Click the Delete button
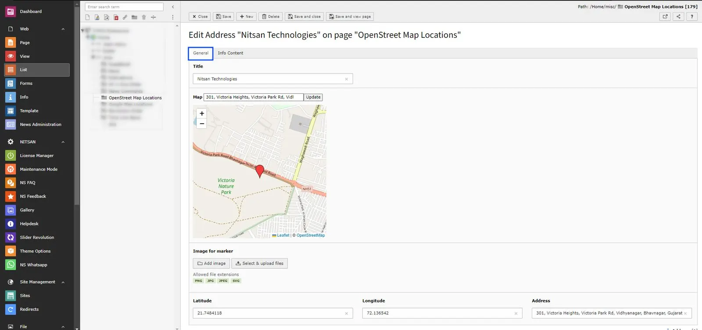Image resolution: width=702 pixels, height=330 pixels. click(x=271, y=17)
